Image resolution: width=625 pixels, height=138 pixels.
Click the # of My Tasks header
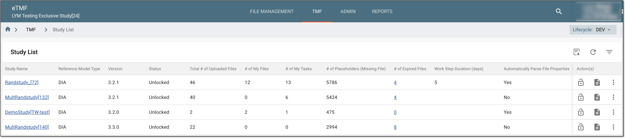pos(298,69)
